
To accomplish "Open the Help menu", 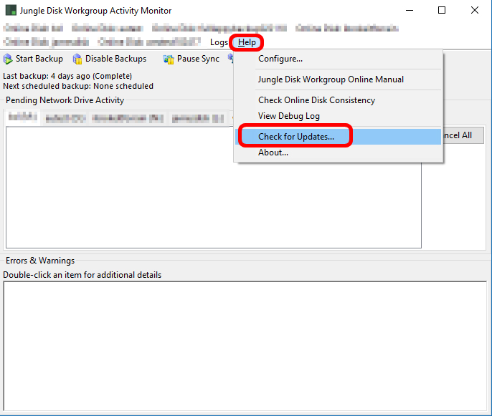I will pos(247,42).
